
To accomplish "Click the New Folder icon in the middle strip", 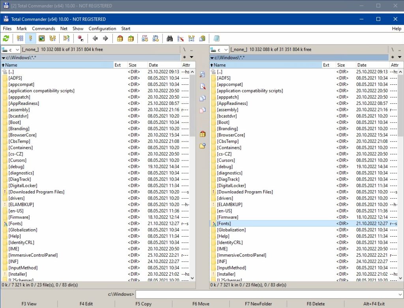I will tap(202, 146).
